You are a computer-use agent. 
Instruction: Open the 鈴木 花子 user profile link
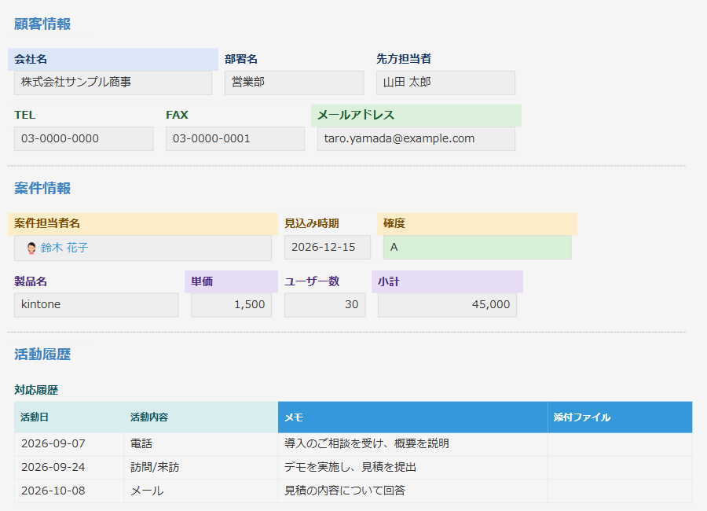point(64,248)
